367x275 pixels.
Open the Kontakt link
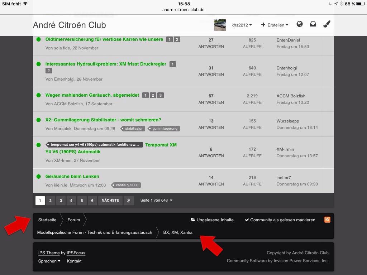click(74, 261)
